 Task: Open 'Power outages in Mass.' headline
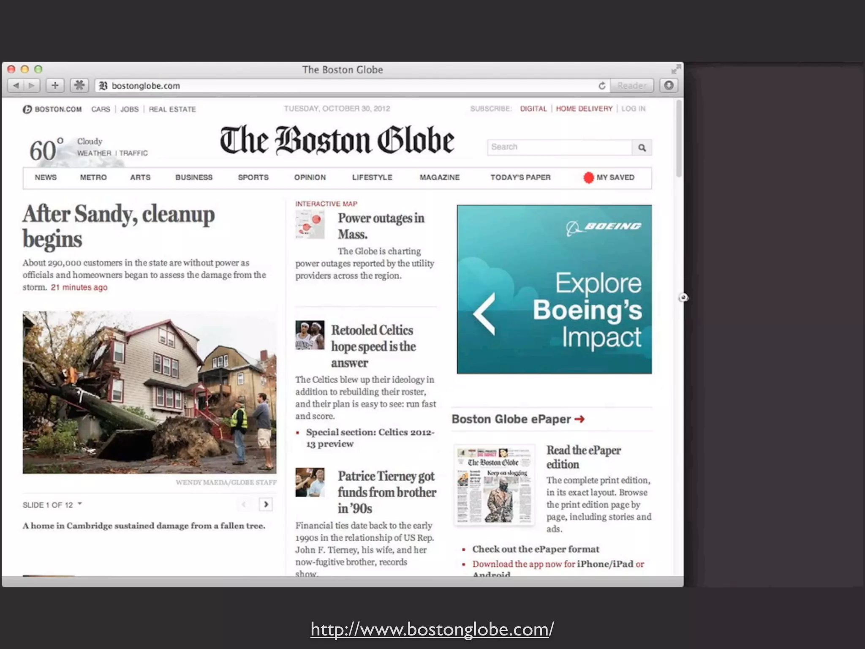(x=381, y=226)
